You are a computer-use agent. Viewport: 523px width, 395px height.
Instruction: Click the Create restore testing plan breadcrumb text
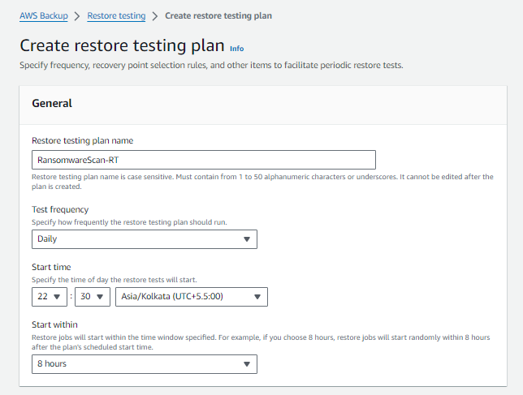218,15
